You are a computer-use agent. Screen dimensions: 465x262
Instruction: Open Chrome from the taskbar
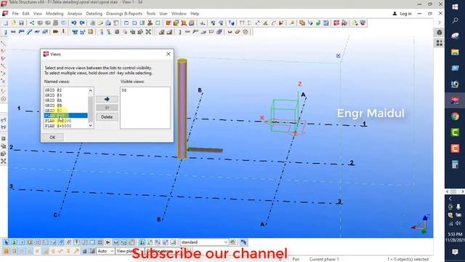click(455, 116)
